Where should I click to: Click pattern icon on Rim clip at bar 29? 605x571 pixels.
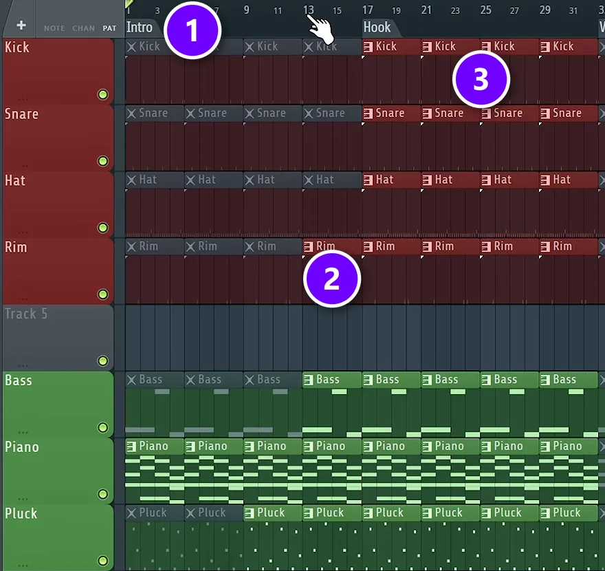click(x=545, y=247)
